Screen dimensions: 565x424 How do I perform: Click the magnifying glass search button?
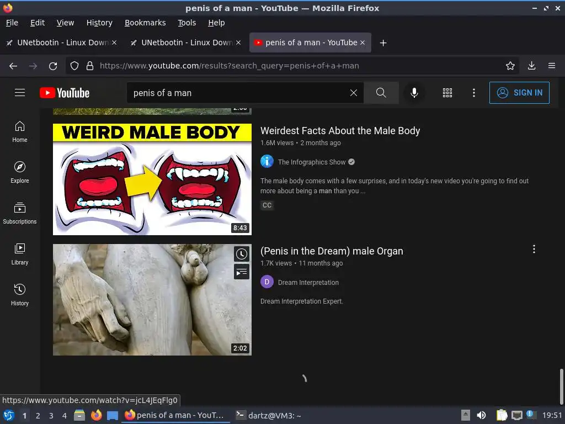pyautogui.click(x=381, y=93)
